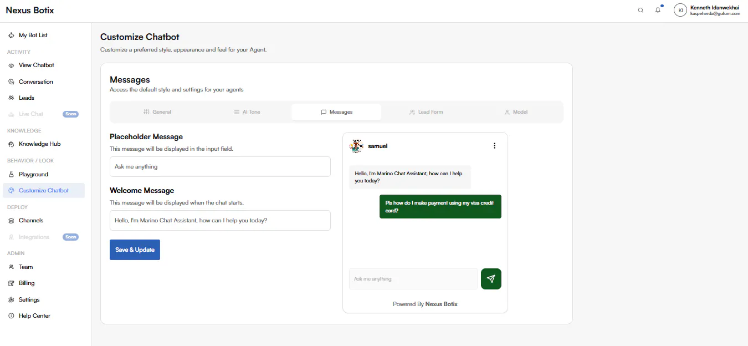This screenshot has height=346, width=748.
Task: Click the KI user avatar circle
Action: pos(680,10)
